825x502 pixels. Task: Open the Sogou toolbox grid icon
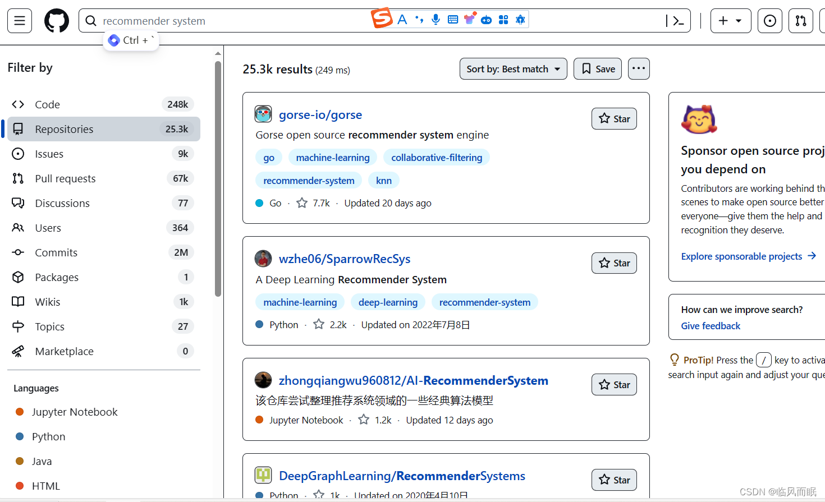point(503,20)
